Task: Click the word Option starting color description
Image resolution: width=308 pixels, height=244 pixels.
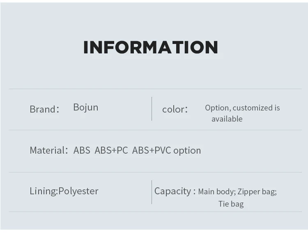Action: click(217, 108)
